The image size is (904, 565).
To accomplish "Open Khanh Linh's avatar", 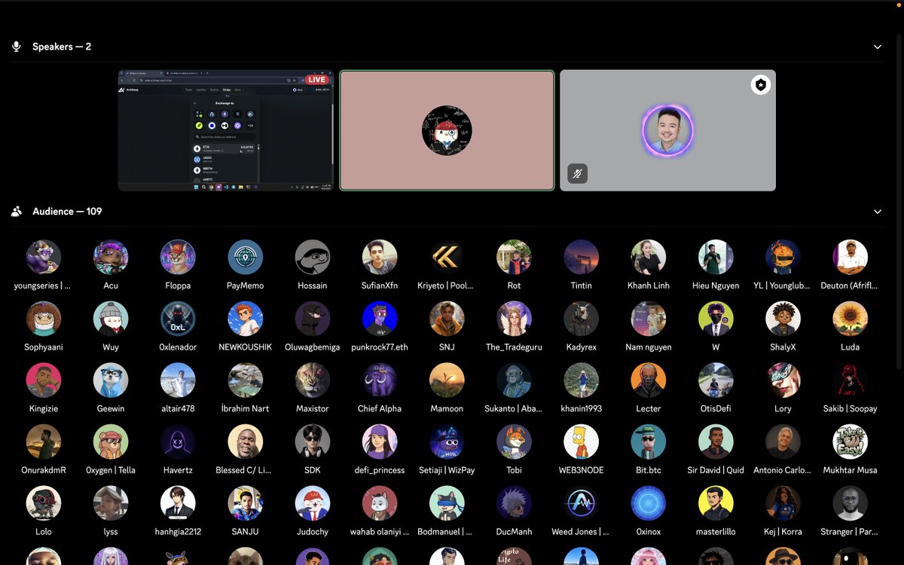I will tap(649, 257).
